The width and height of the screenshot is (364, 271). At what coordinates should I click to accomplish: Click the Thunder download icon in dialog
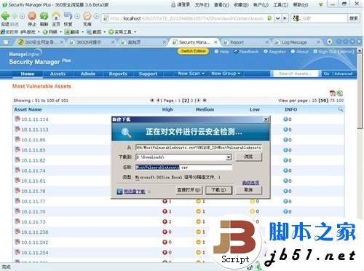click(119, 192)
